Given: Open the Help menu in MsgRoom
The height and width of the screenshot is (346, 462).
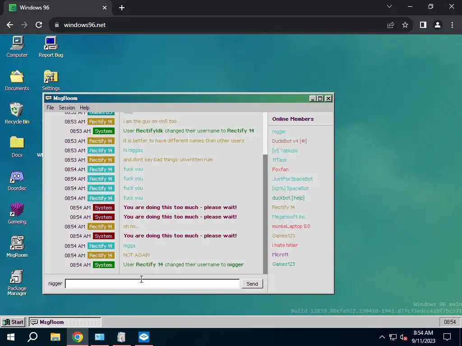Looking at the screenshot, I should [84, 108].
